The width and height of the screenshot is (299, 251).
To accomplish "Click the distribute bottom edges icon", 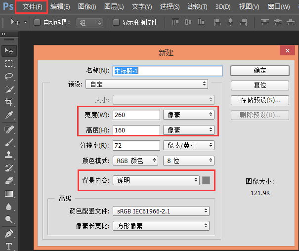I will point(291,22).
